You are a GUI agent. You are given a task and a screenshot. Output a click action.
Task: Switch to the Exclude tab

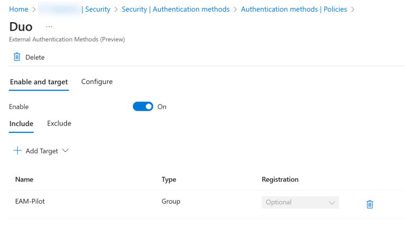click(59, 123)
